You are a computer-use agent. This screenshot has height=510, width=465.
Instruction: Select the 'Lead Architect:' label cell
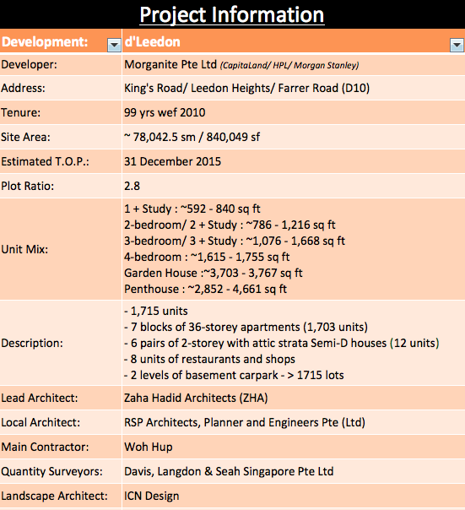[x=61, y=398]
